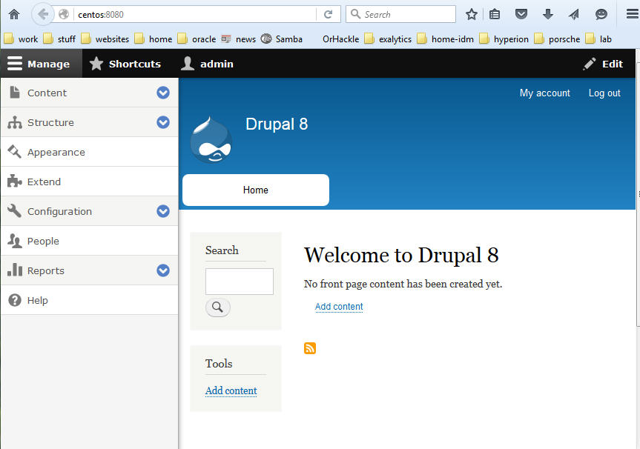
Task: Expand the Configuration submenu arrow
Action: (x=163, y=211)
